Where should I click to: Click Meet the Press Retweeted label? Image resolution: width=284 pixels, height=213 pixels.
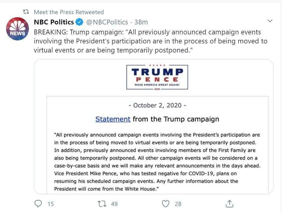pos(69,12)
